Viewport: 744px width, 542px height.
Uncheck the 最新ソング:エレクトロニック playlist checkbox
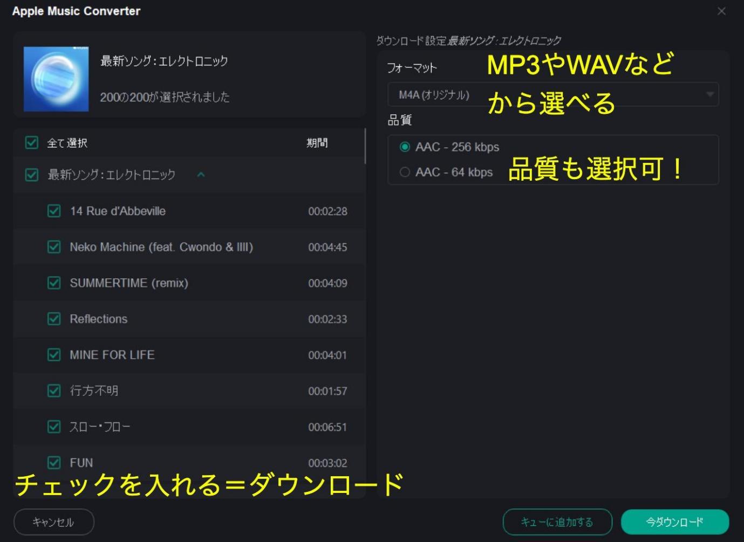pyautogui.click(x=32, y=175)
